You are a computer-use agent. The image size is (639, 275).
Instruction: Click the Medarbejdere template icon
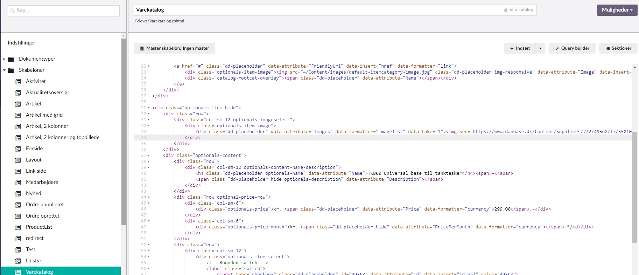pos(18,183)
